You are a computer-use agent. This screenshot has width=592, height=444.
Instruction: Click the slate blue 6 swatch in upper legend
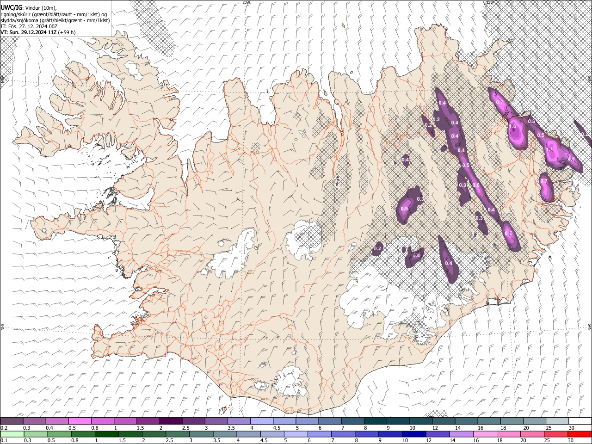click(330, 421)
